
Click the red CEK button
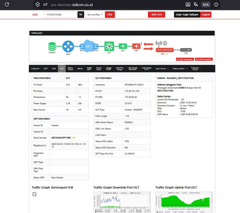[110, 14]
